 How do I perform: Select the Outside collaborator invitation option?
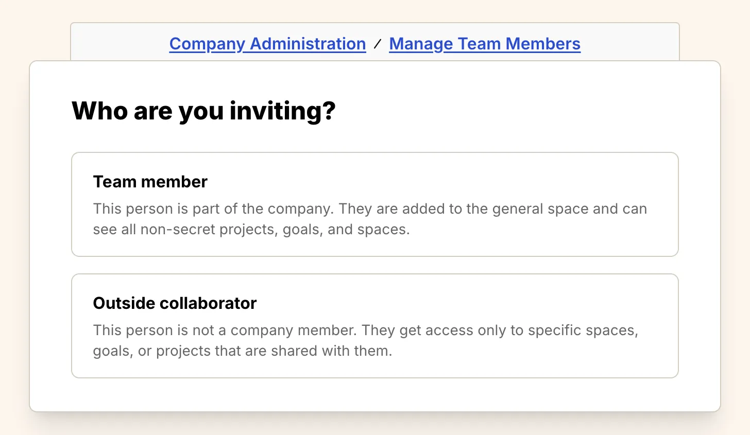coord(375,325)
